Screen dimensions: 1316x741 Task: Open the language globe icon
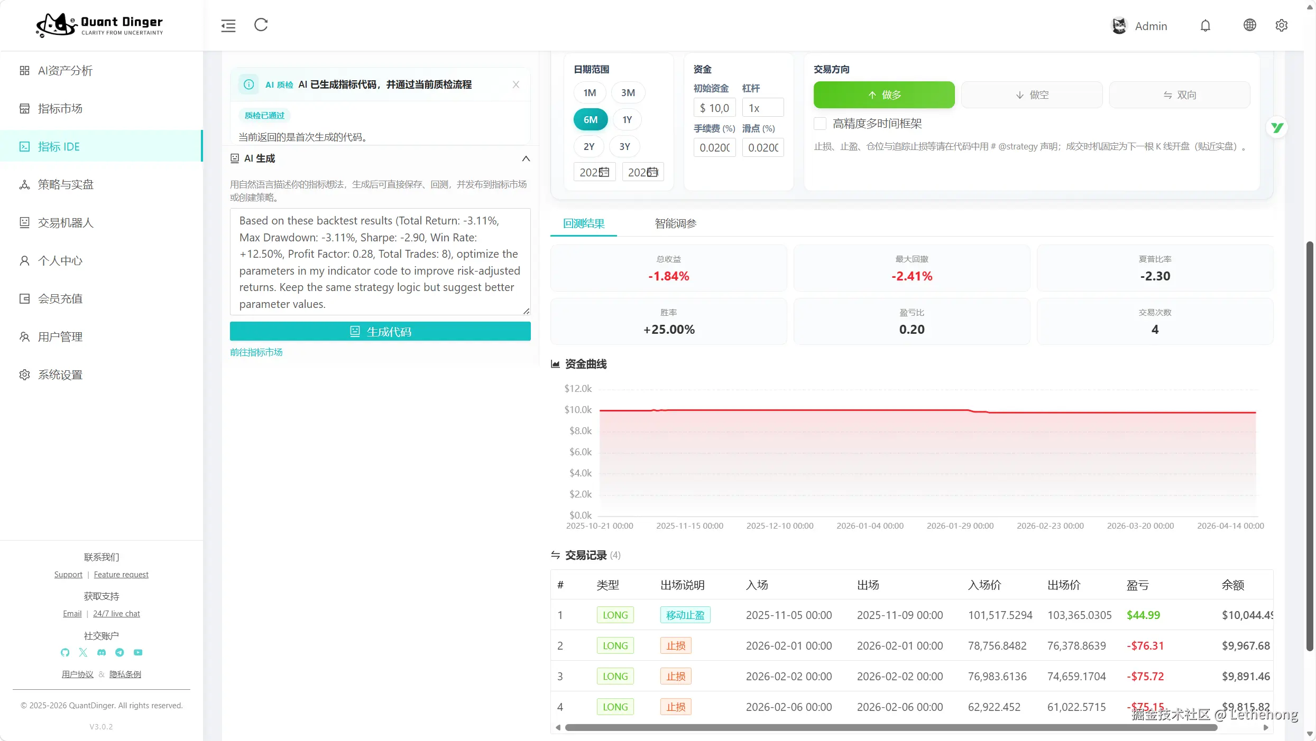point(1249,25)
